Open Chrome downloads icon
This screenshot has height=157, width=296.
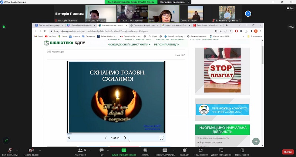[x=246, y=31]
